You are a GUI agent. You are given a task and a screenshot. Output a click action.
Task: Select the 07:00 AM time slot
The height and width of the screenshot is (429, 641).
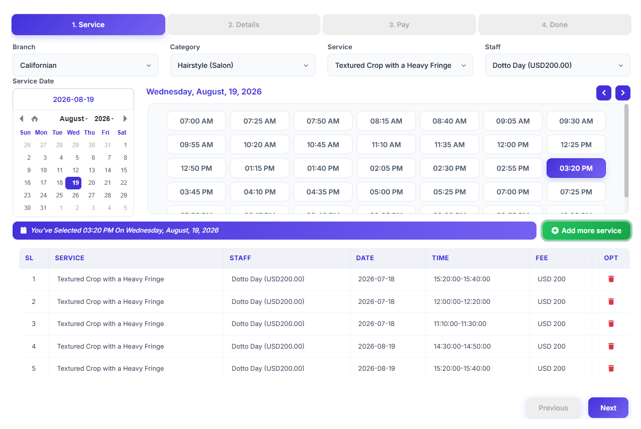tap(196, 121)
